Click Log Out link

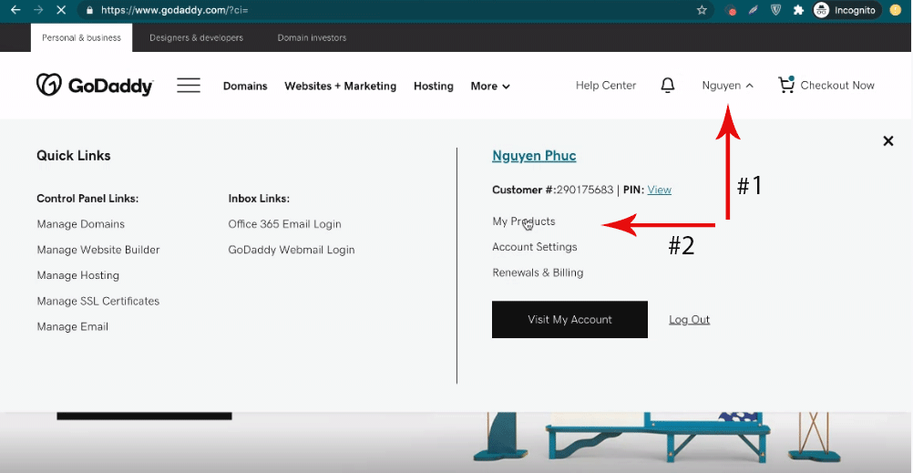pos(690,320)
